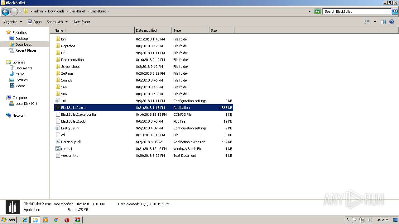399x224 pixels.
Task: Open Local Disk (C:) in the navigation pane
Action: [26, 104]
